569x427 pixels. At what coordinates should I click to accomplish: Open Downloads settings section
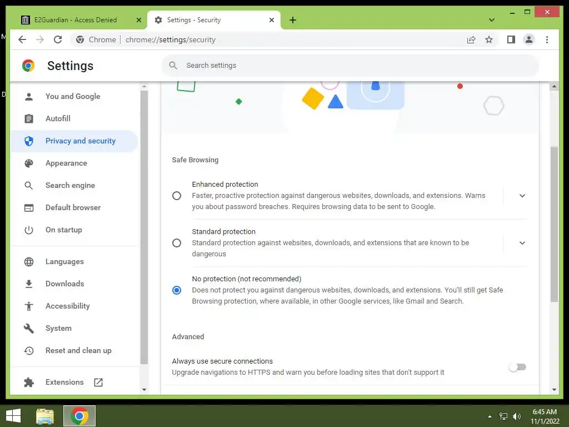[74, 284]
